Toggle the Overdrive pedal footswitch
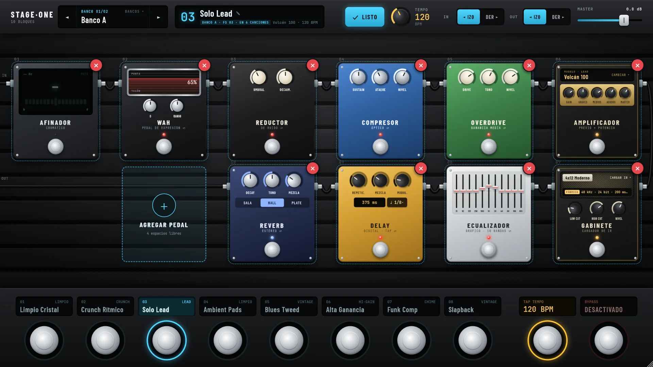Image resolution: width=653 pixels, height=367 pixels. [489, 147]
